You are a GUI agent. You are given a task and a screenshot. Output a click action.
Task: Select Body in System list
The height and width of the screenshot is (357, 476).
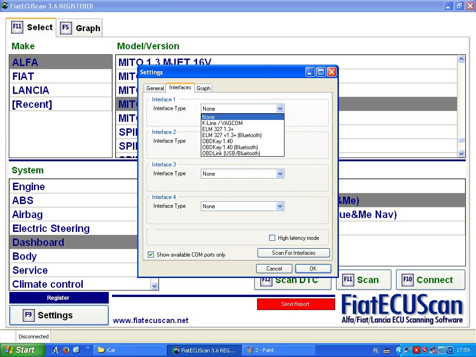pyautogui.click(x=73, y=256)
